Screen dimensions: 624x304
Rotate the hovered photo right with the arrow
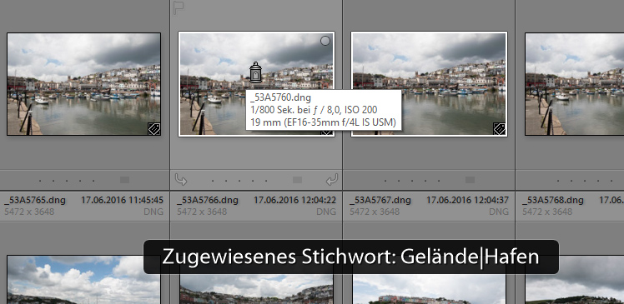point(332,180)
